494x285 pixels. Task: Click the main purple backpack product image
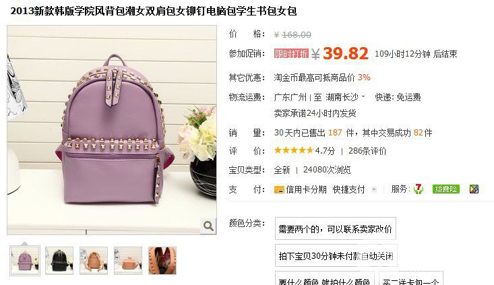tap(112, 130)
